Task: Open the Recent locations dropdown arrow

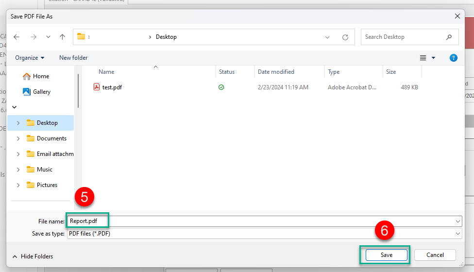Action: [48, 37]
